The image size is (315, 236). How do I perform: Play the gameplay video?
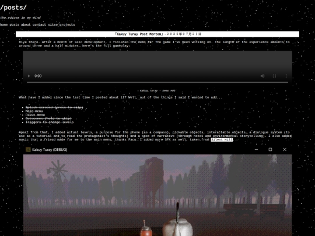click(29, 76)
